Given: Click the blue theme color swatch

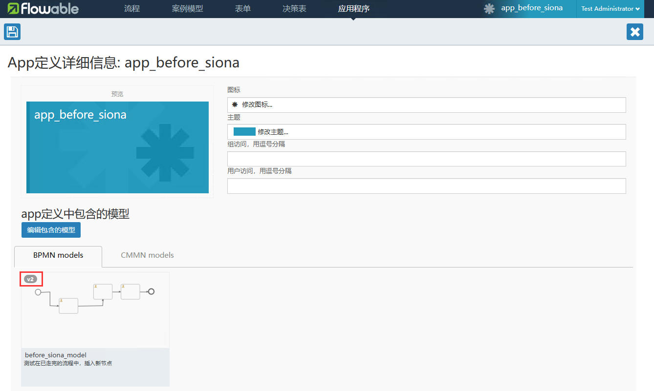Looking at the screenshot, I should (244, 132).
